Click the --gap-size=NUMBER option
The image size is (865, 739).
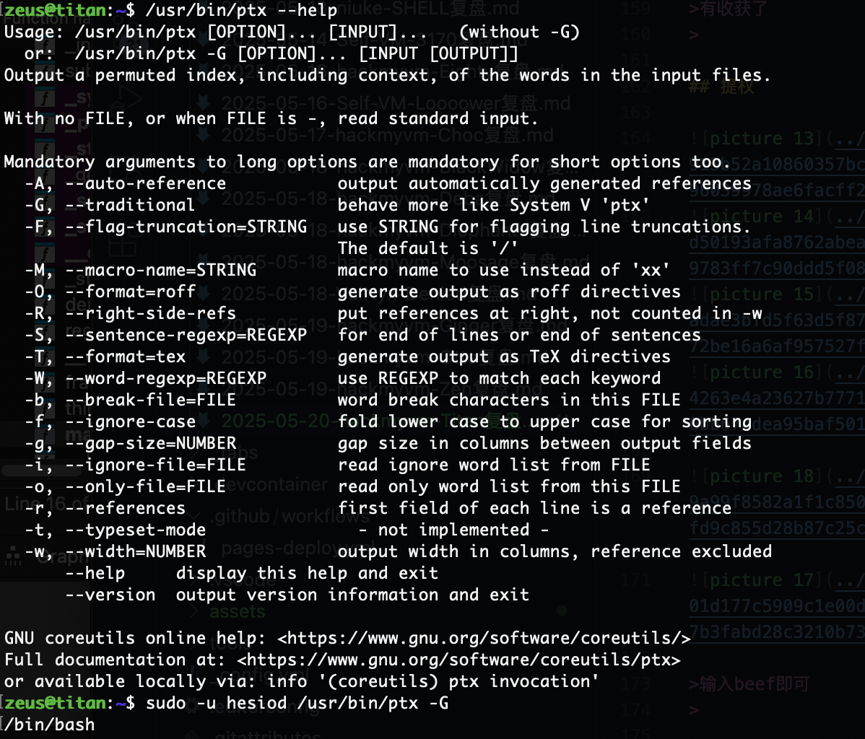click(151, 443)
